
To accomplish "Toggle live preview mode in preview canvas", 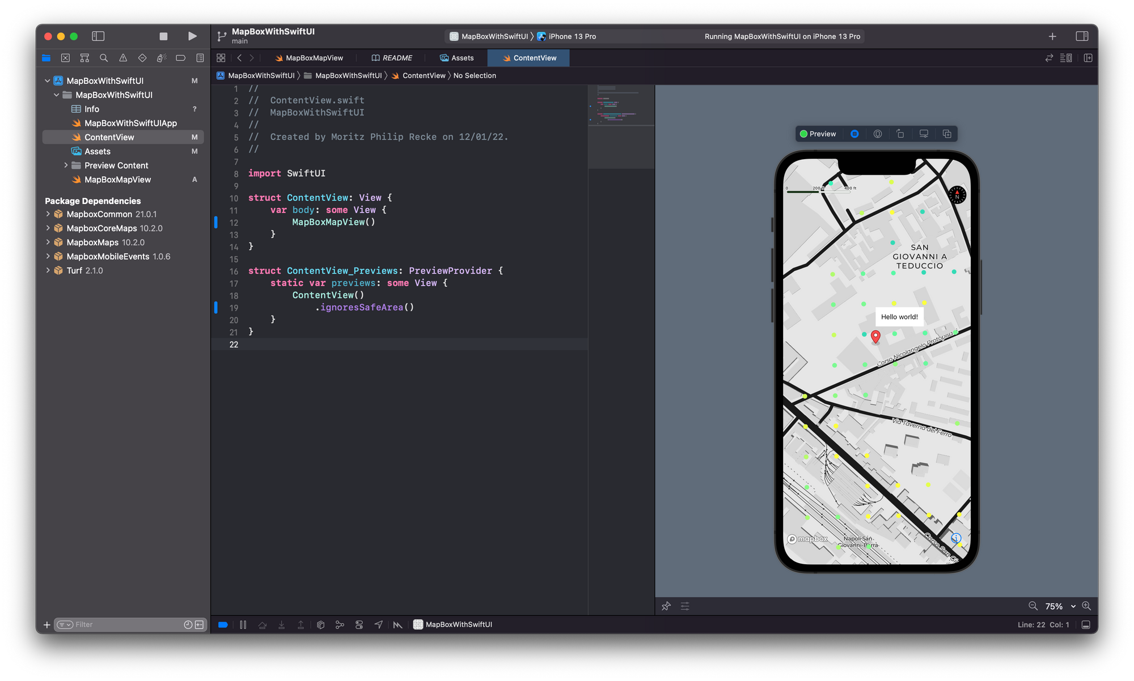I will 854,134.
